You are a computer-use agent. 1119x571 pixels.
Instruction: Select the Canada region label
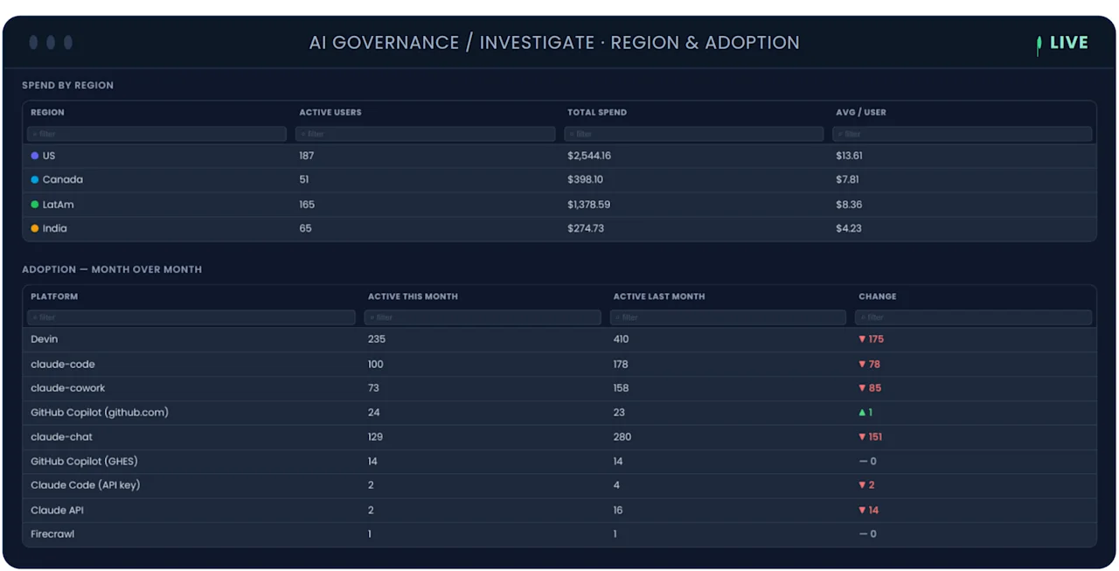(63, 180)
